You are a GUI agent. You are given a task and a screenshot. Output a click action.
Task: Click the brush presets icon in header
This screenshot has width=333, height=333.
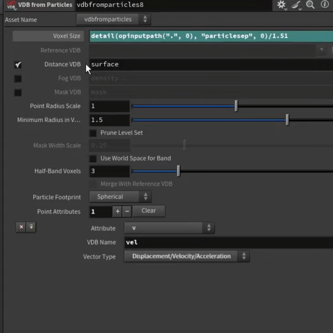[x=296, y=5]
